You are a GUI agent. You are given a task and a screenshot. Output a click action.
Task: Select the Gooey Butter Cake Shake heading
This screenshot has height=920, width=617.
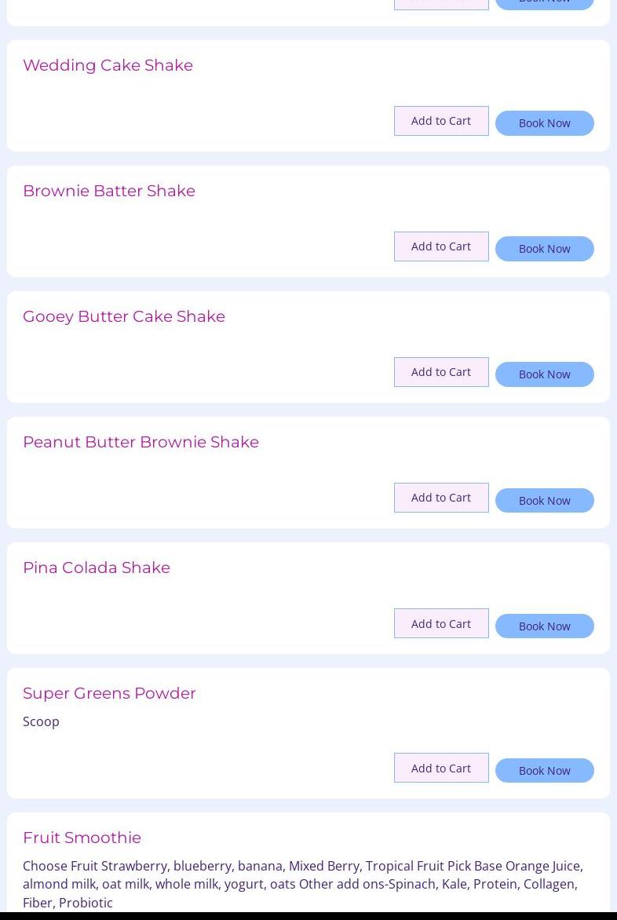coord(124,316)
